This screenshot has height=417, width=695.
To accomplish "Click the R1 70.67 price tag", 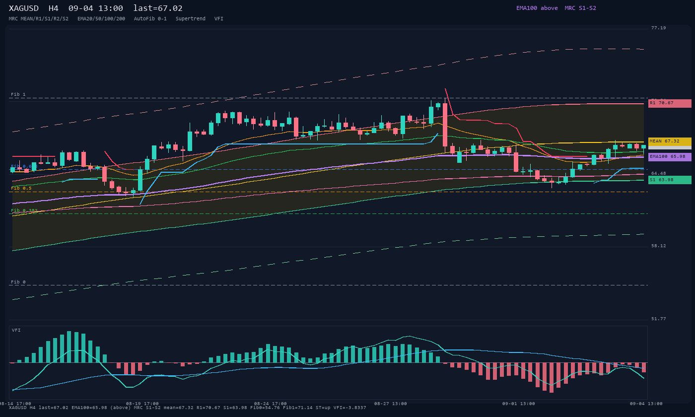I will pos(670,103).
